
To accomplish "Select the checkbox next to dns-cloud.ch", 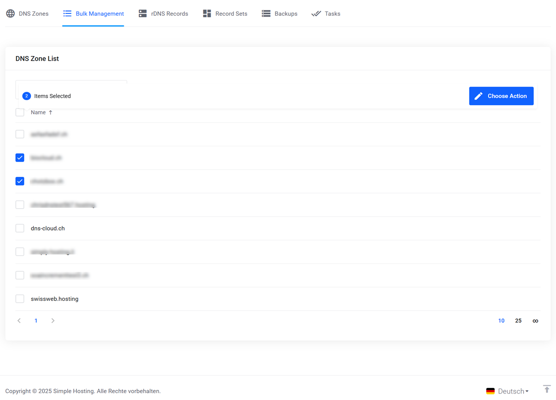I will 20,228.
